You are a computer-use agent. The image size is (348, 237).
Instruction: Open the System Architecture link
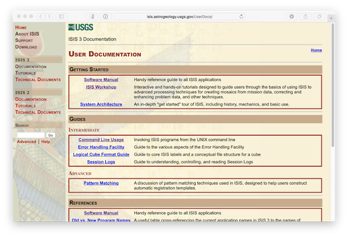[101, 104]
